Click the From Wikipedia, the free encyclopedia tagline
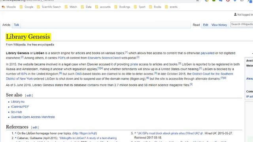Screen dimensions: 253x142 30,45
